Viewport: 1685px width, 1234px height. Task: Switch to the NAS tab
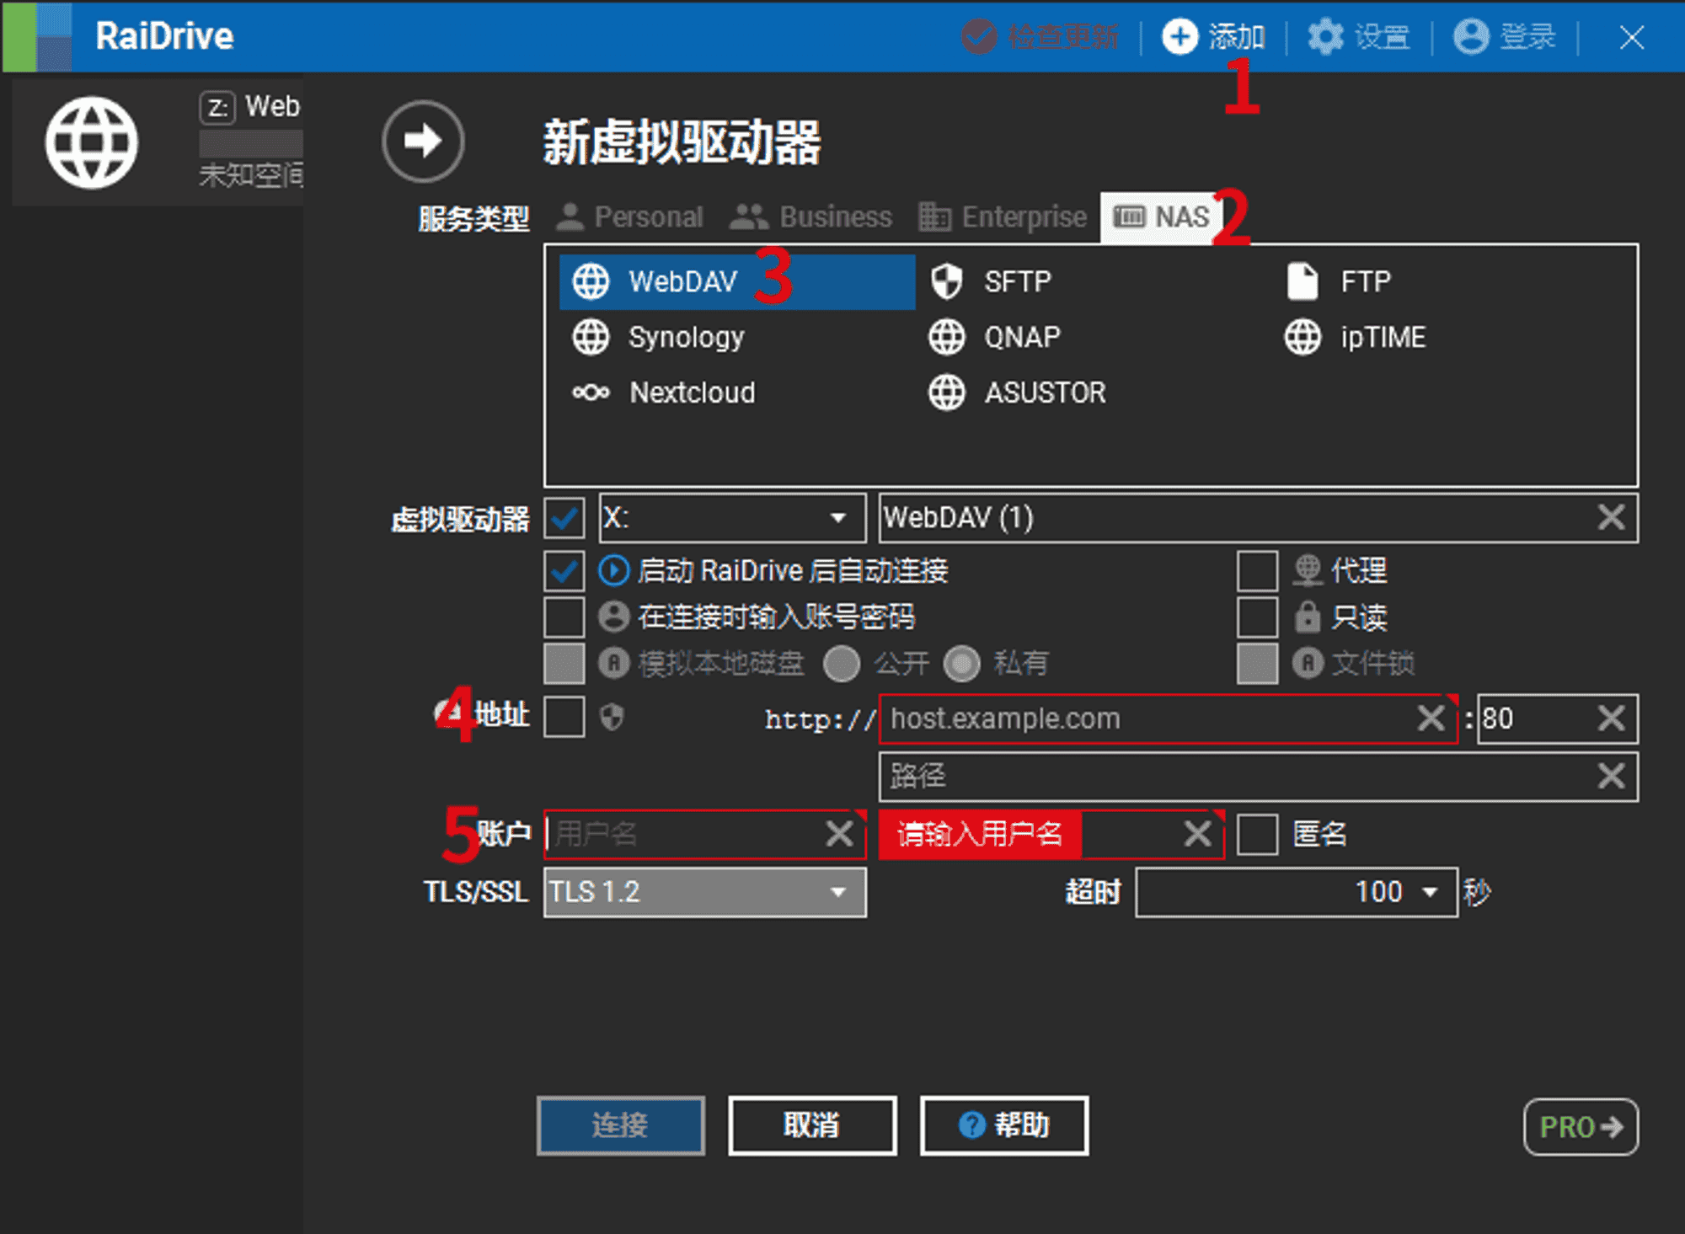click(x=1163, y=216)
